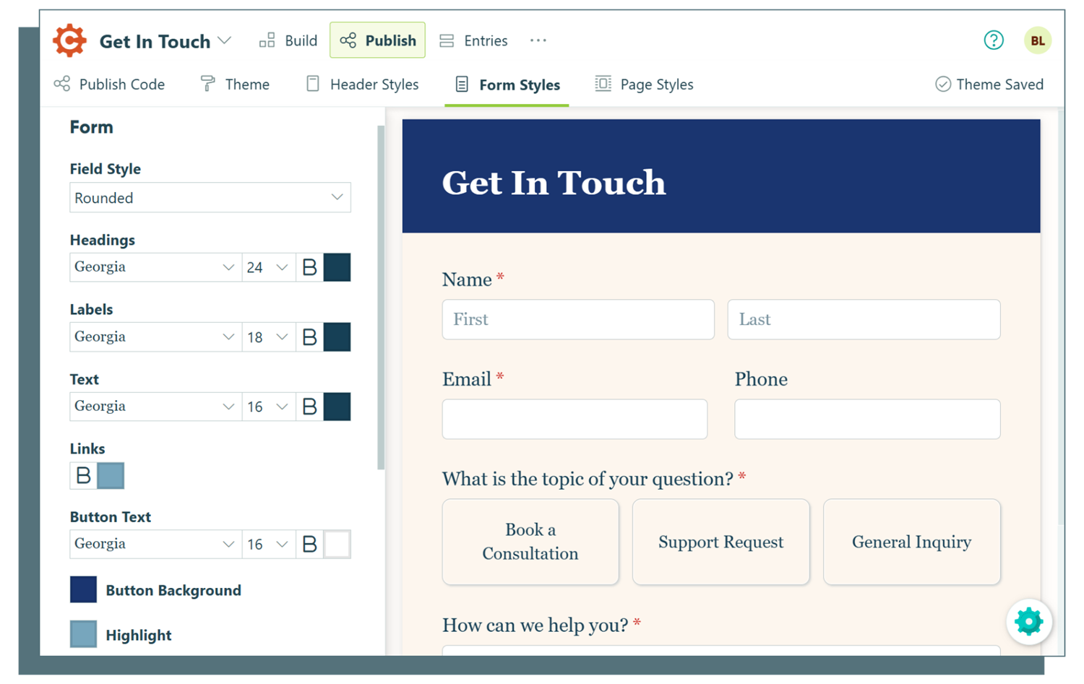Open the Button Text size 16 dropdown

tap(268, 544)
